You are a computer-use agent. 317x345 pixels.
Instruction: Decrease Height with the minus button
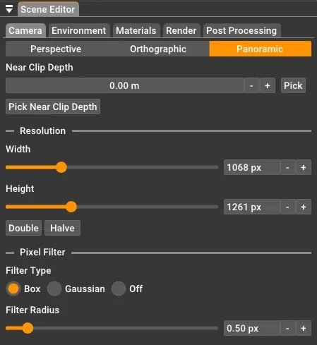point(287,207)
